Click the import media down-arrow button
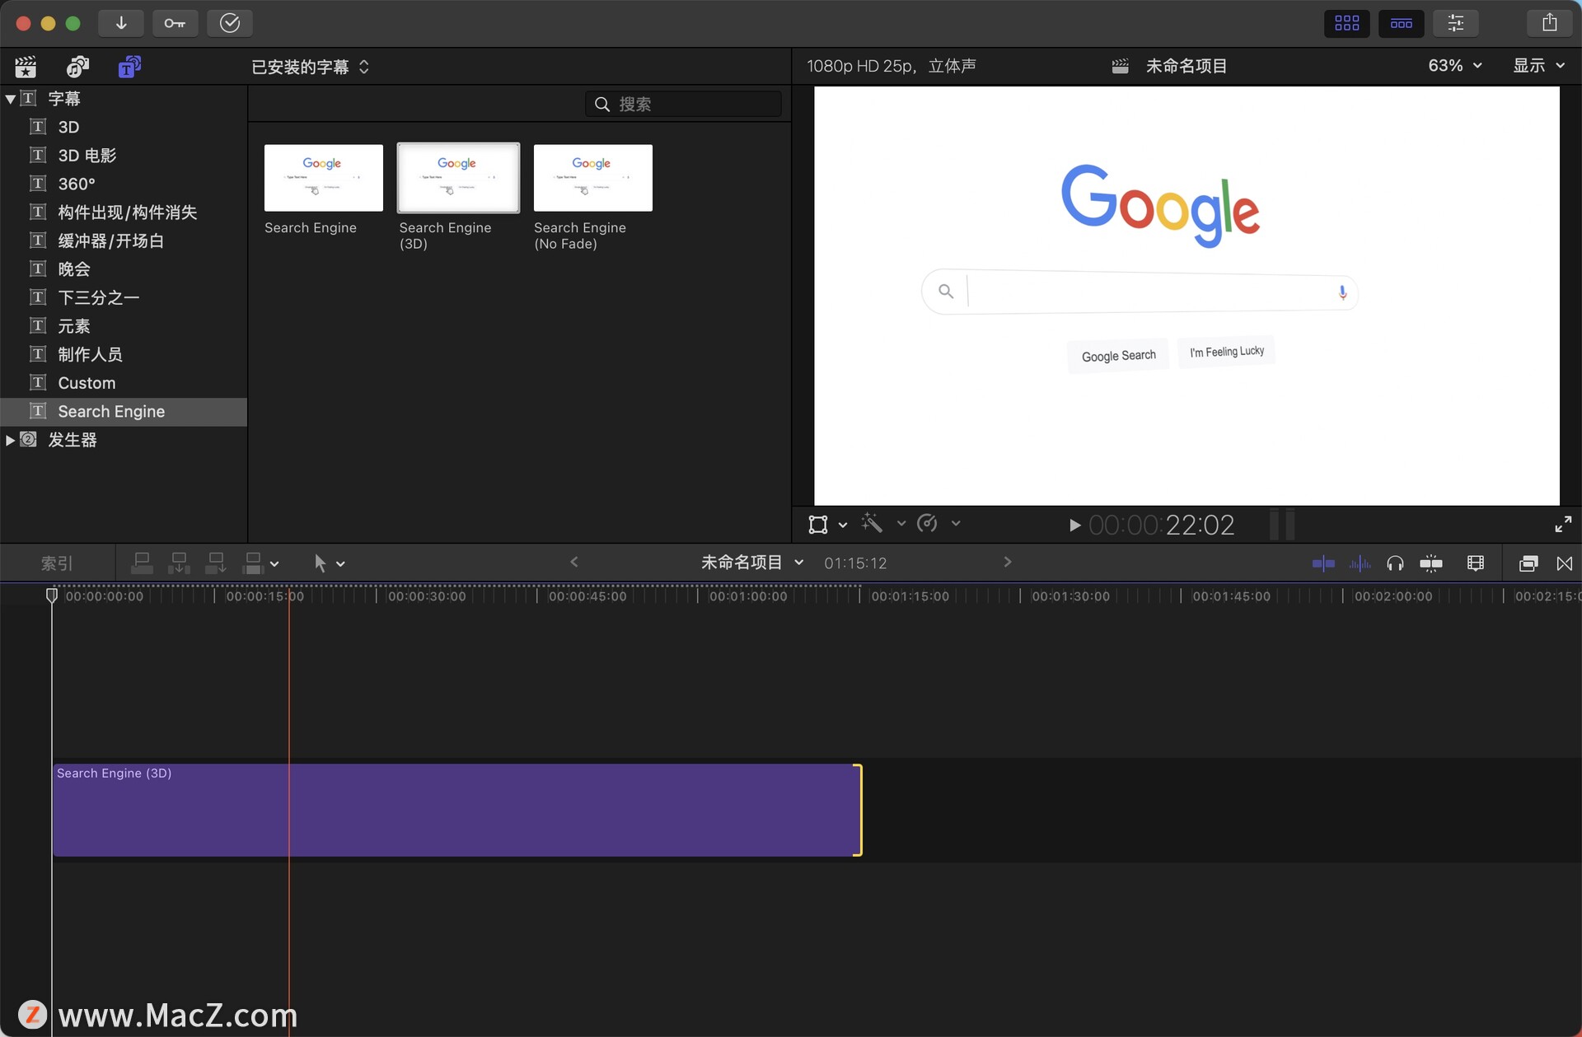The height and width of the screenshot is (1037, 1582). pos(121,23)
